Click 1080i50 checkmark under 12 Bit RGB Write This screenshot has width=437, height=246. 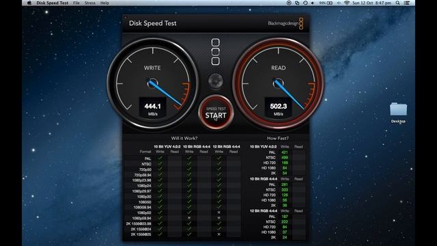tap(218, 202)
